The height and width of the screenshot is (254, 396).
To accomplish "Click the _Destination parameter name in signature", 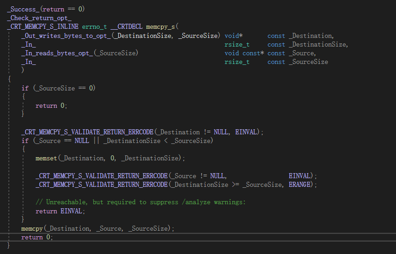I will (311, 36).
